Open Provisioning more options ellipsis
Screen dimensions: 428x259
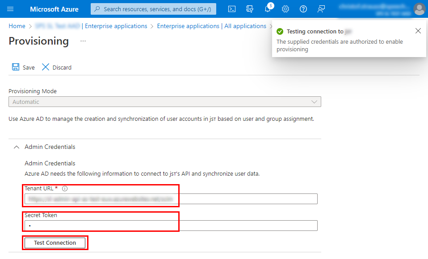tap(83, 41)
